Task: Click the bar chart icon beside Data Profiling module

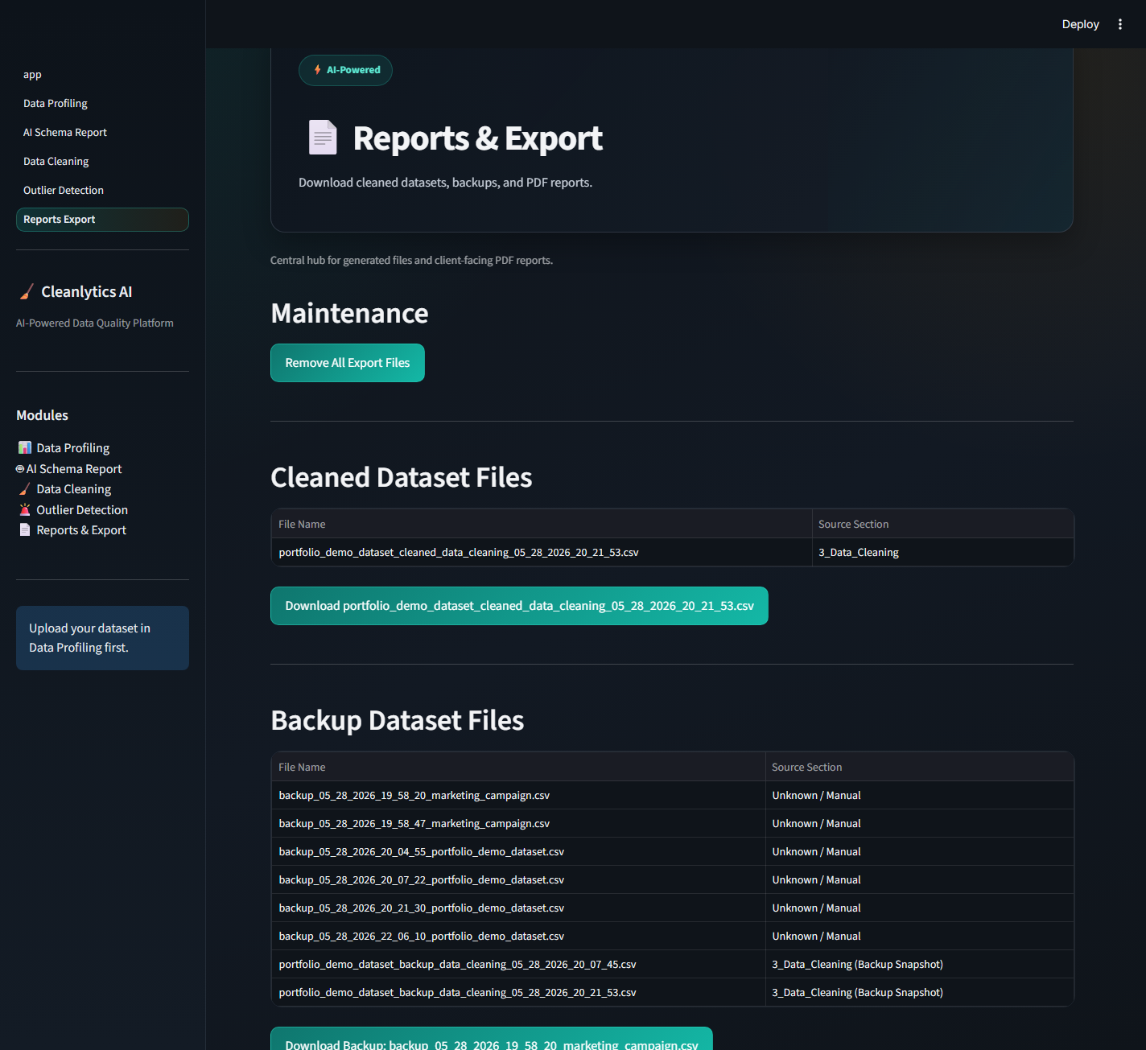Action: click(x=25, y=447)
